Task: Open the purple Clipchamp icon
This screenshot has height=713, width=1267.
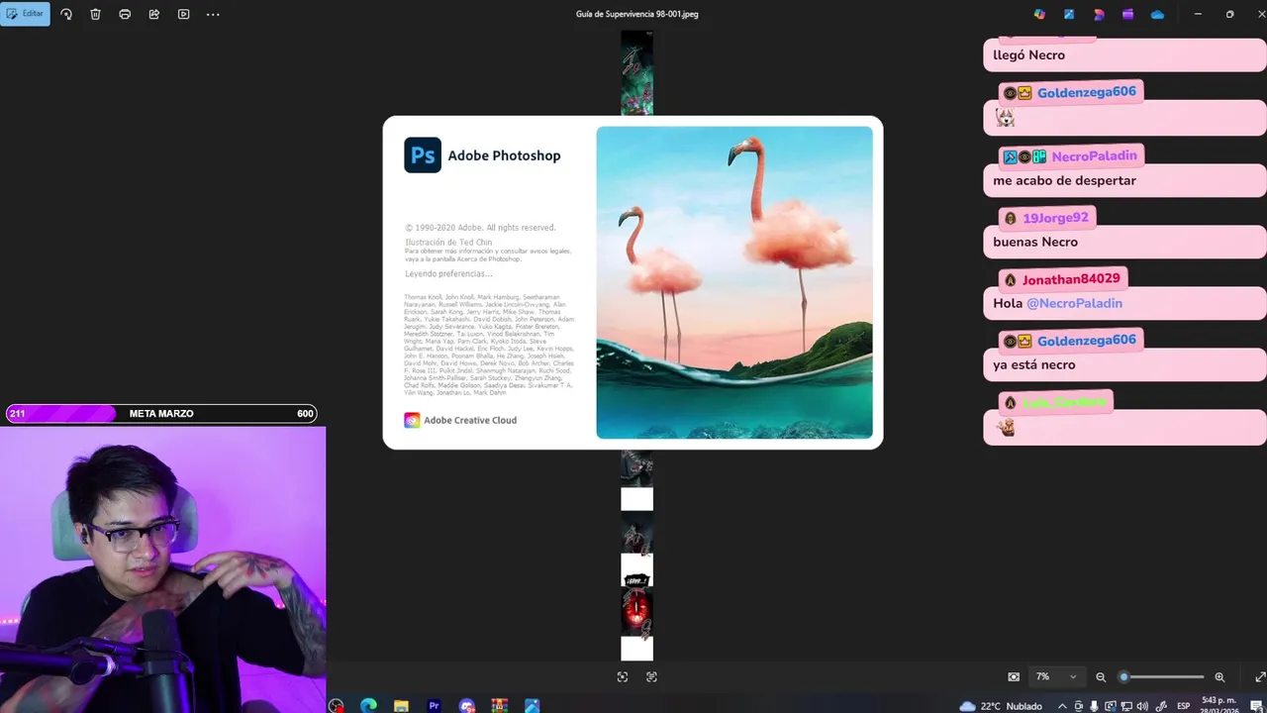Action: pos(1128,14)
